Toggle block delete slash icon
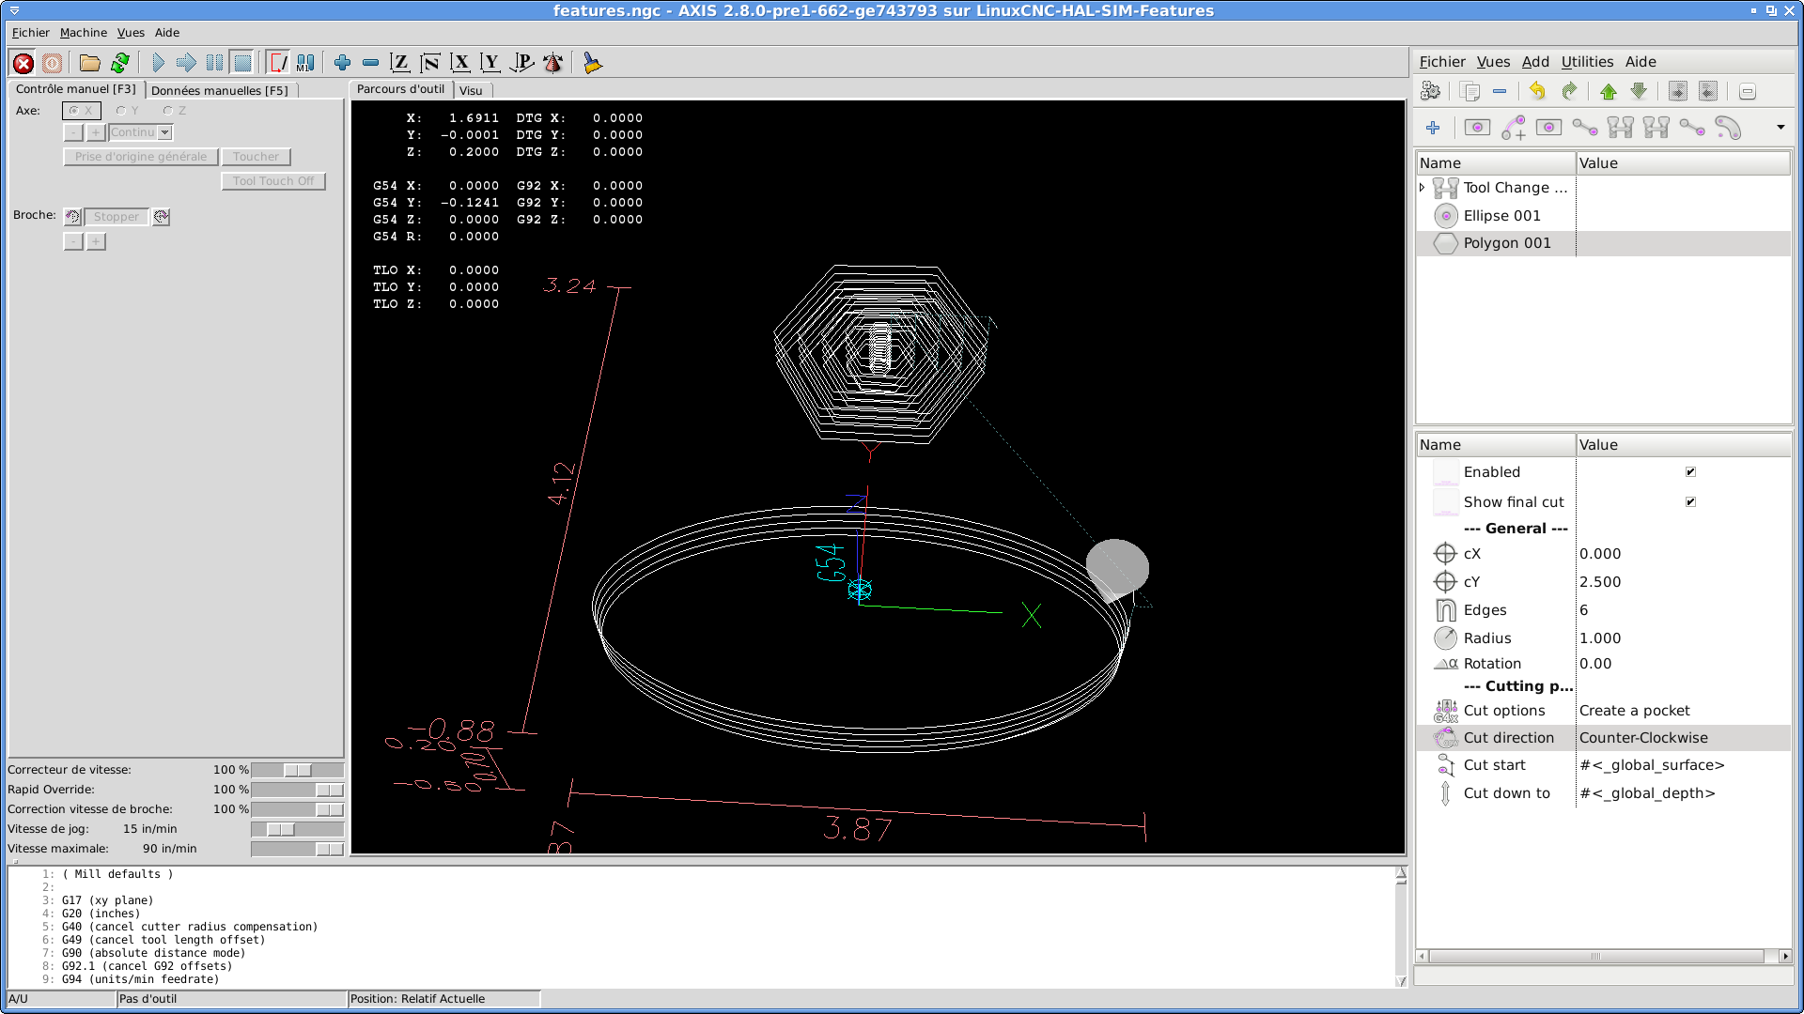 point(279,63)
